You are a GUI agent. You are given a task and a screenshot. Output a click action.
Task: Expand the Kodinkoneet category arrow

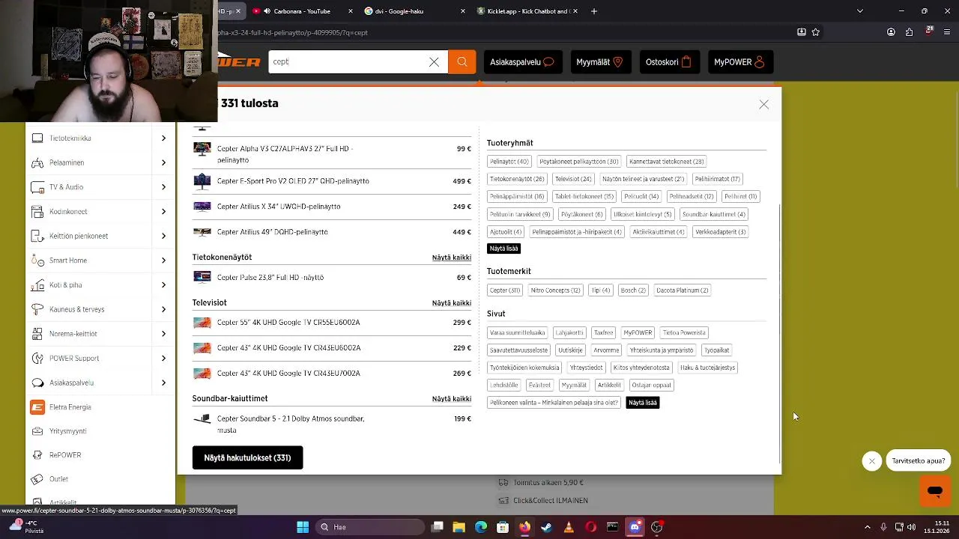coord(163,212)
